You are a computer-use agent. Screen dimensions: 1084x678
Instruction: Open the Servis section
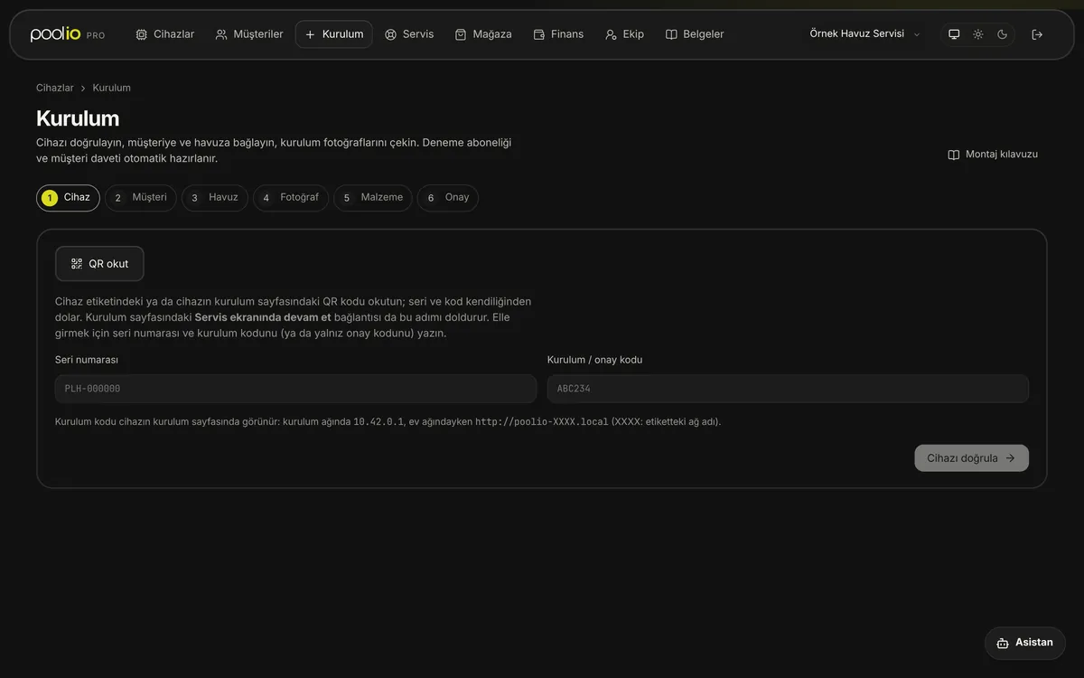click(x=409, y=34)
